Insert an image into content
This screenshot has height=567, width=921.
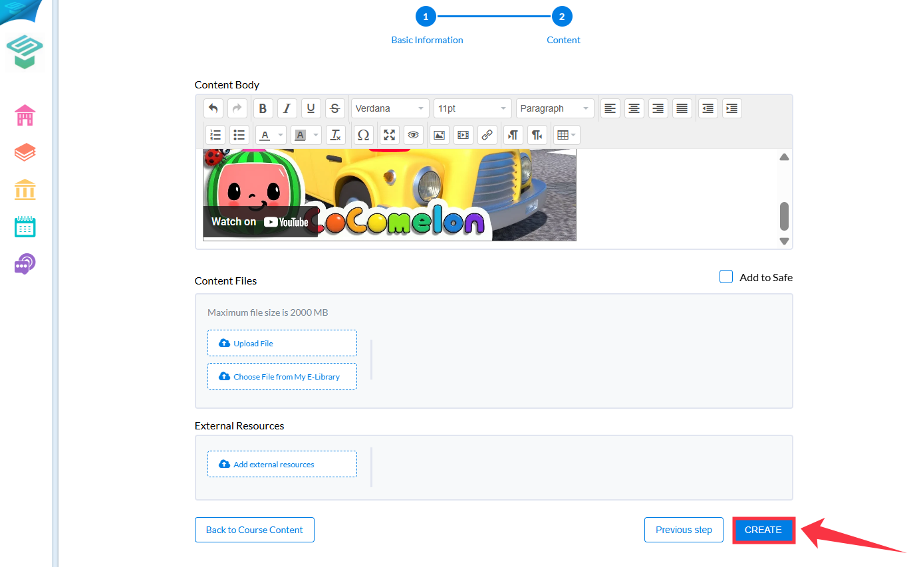click(439, 135)
